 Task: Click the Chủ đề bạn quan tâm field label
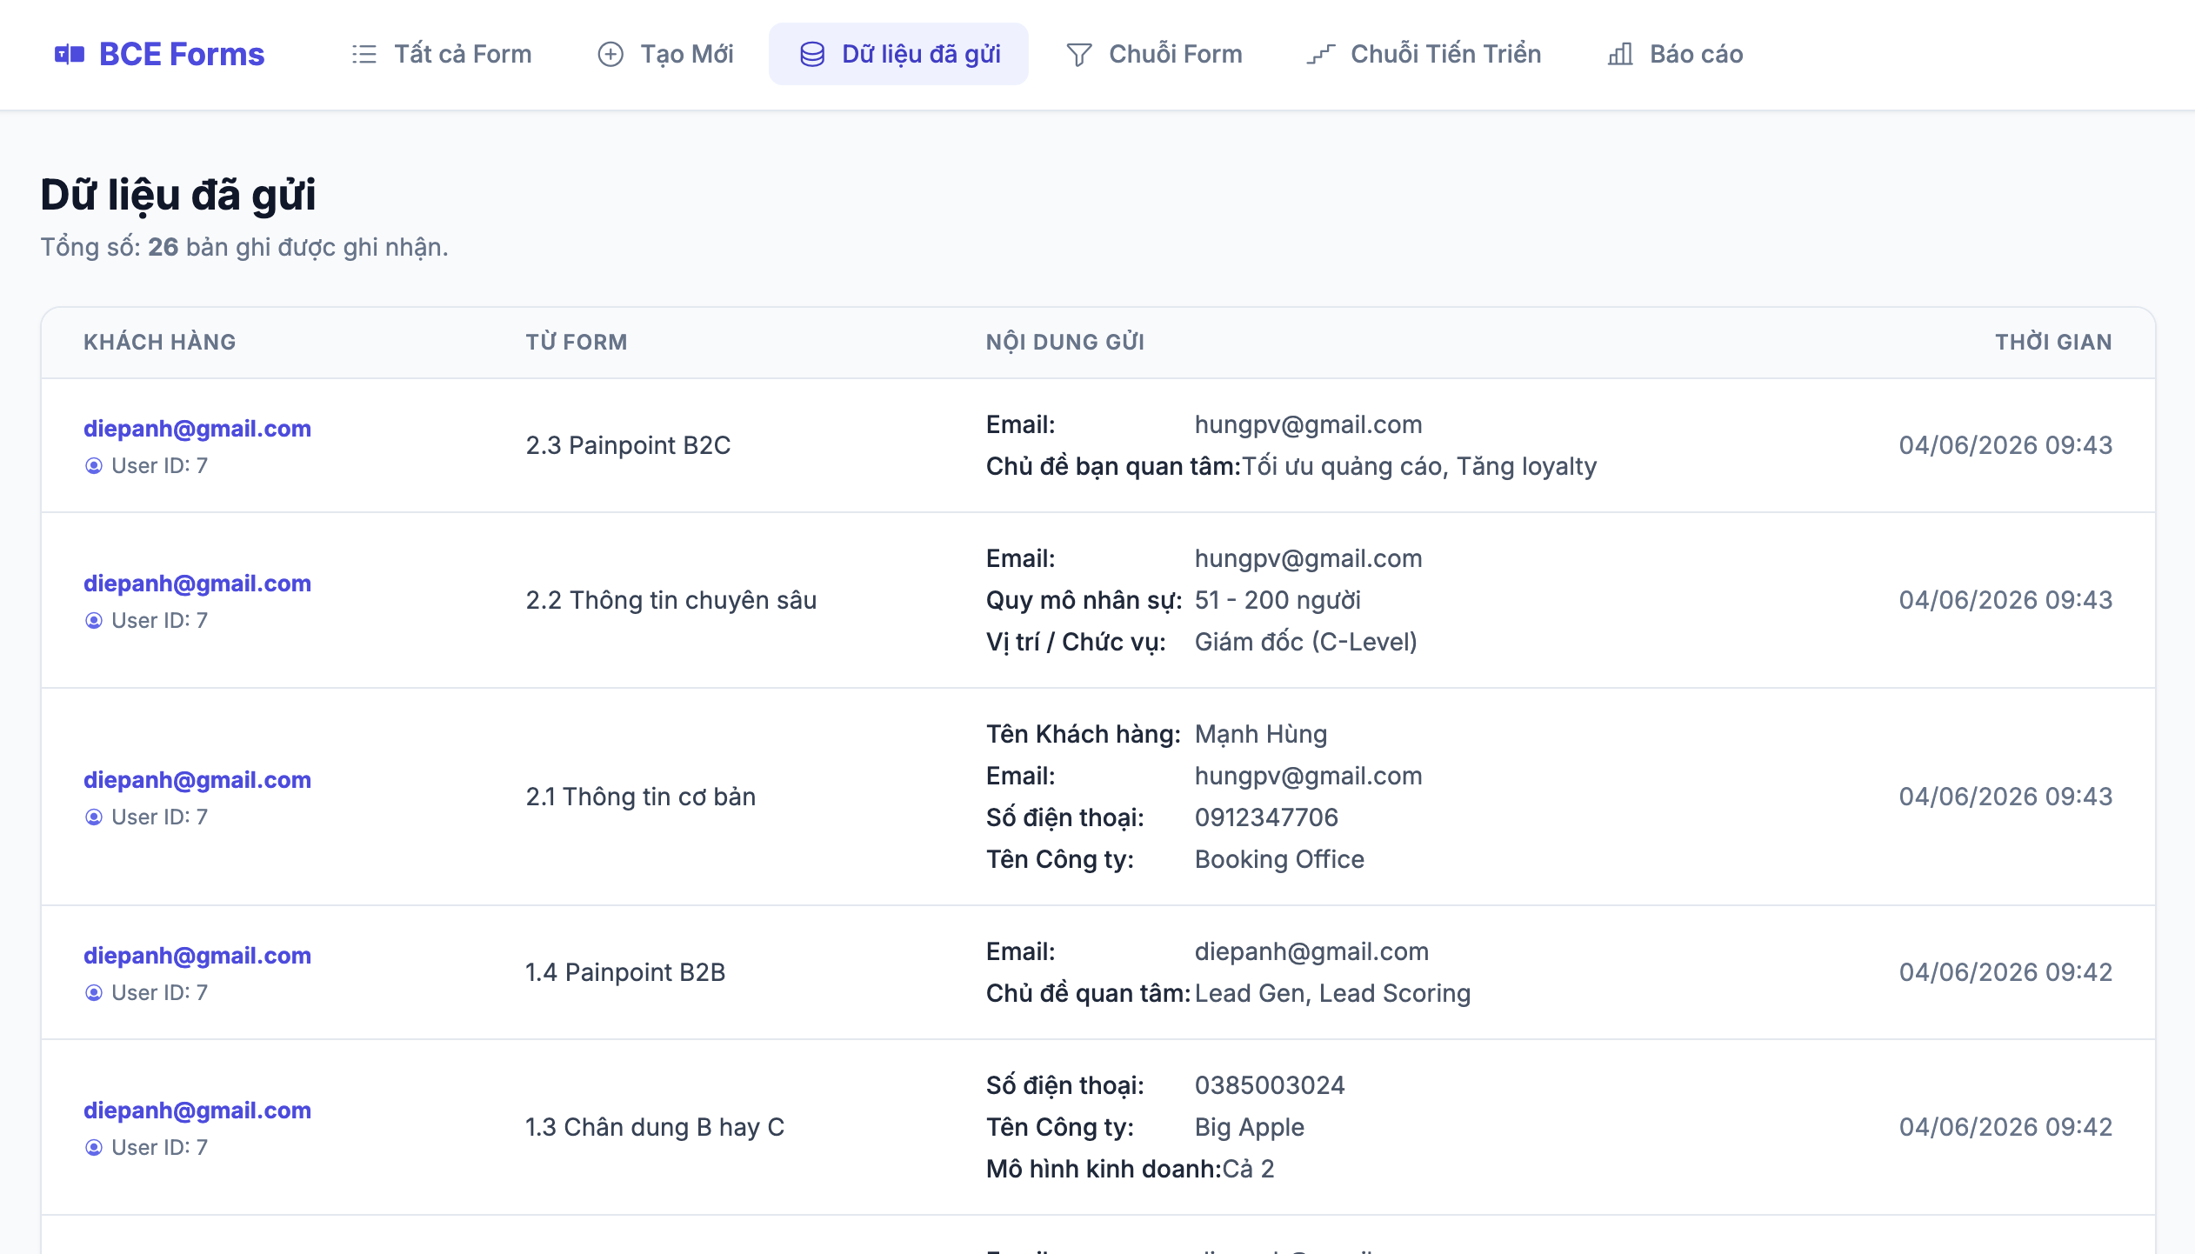point(1113,467)
